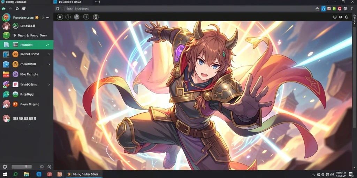Open the Windows Start menu
Screen dimensions: 357x178
tap(5, 175)
